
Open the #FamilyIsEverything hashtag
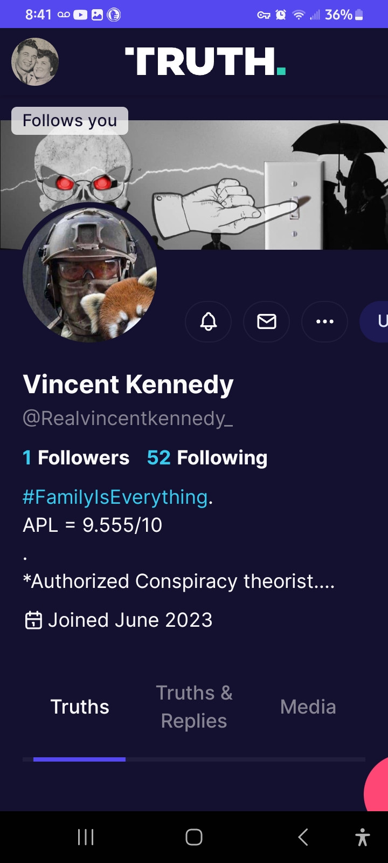pyautogui.click(x=115, y=497)
